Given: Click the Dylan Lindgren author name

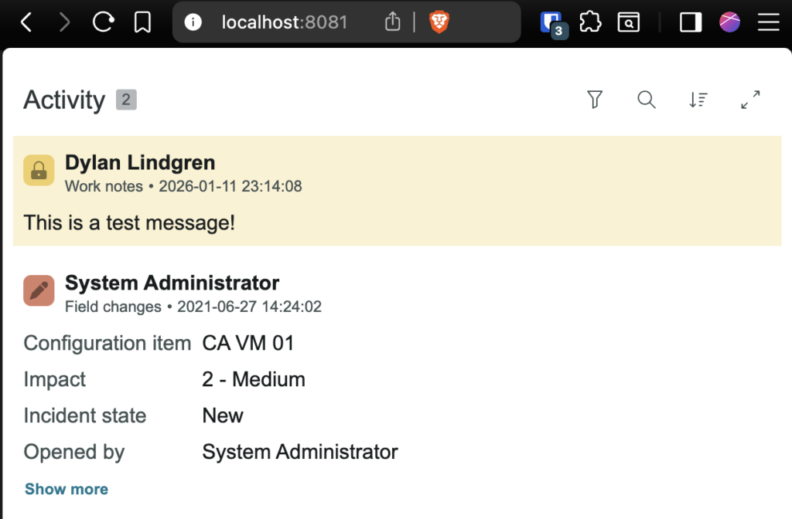Looking at the screenshot, I should 140,163.
